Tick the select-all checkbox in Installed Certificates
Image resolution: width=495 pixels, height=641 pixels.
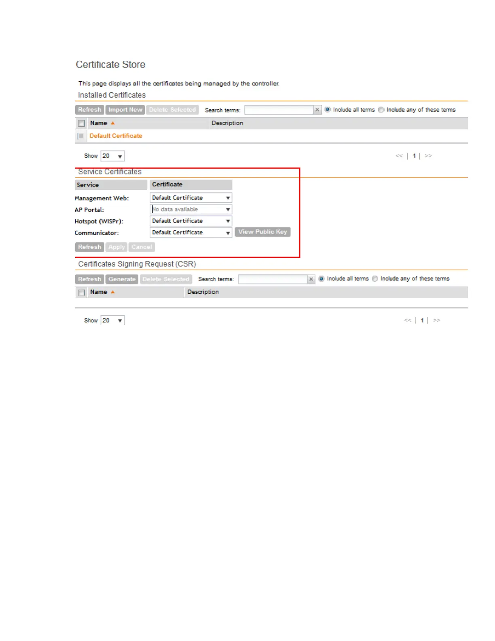pyautogui.click(x=81, y=123)
